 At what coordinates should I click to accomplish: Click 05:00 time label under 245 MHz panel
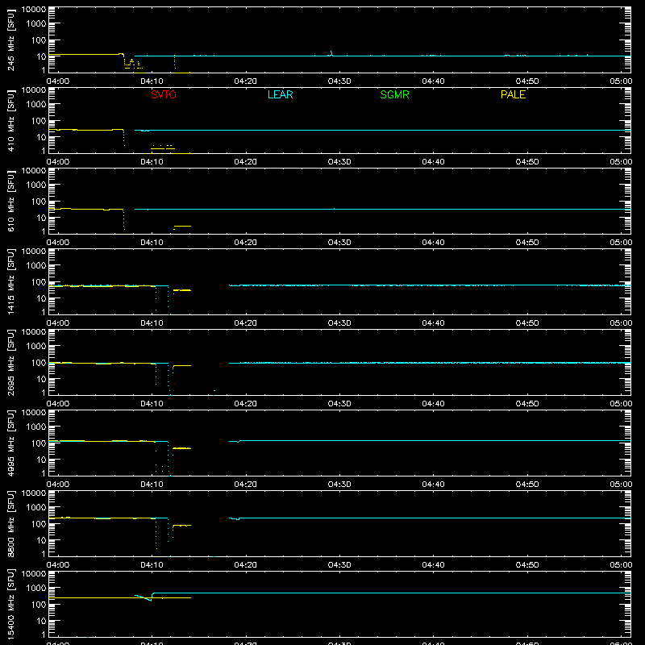(621, 81)
